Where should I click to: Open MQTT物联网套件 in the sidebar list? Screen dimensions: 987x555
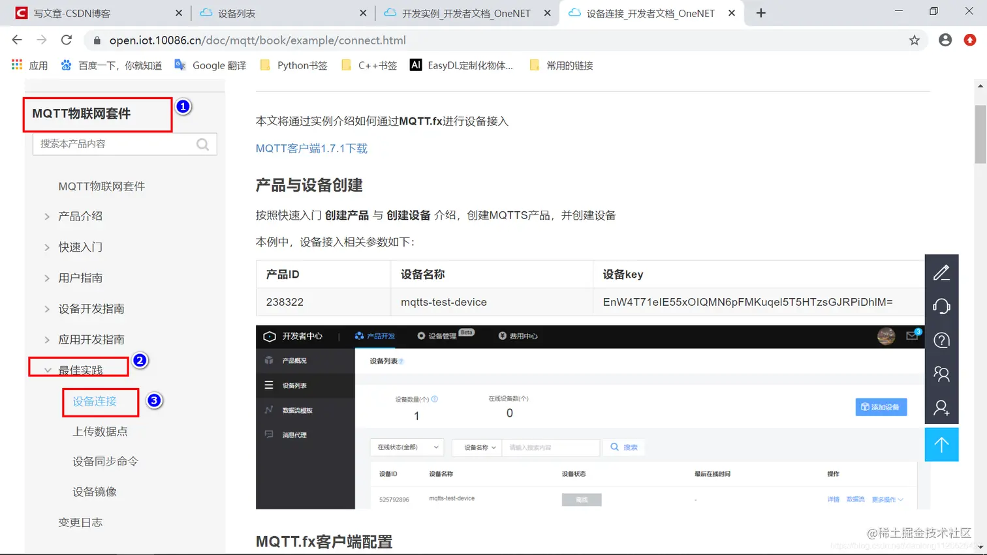point(101,186)
